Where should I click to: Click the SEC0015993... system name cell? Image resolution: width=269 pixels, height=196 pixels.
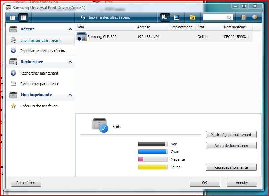(x=236, y=37)
